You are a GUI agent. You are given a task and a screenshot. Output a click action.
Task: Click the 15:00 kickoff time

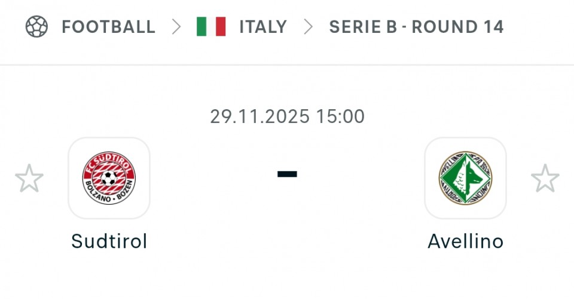click(340, 116)
